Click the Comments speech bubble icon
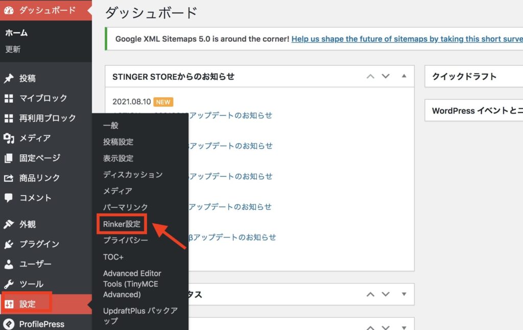Screen dimensions: 523x330 9,198
